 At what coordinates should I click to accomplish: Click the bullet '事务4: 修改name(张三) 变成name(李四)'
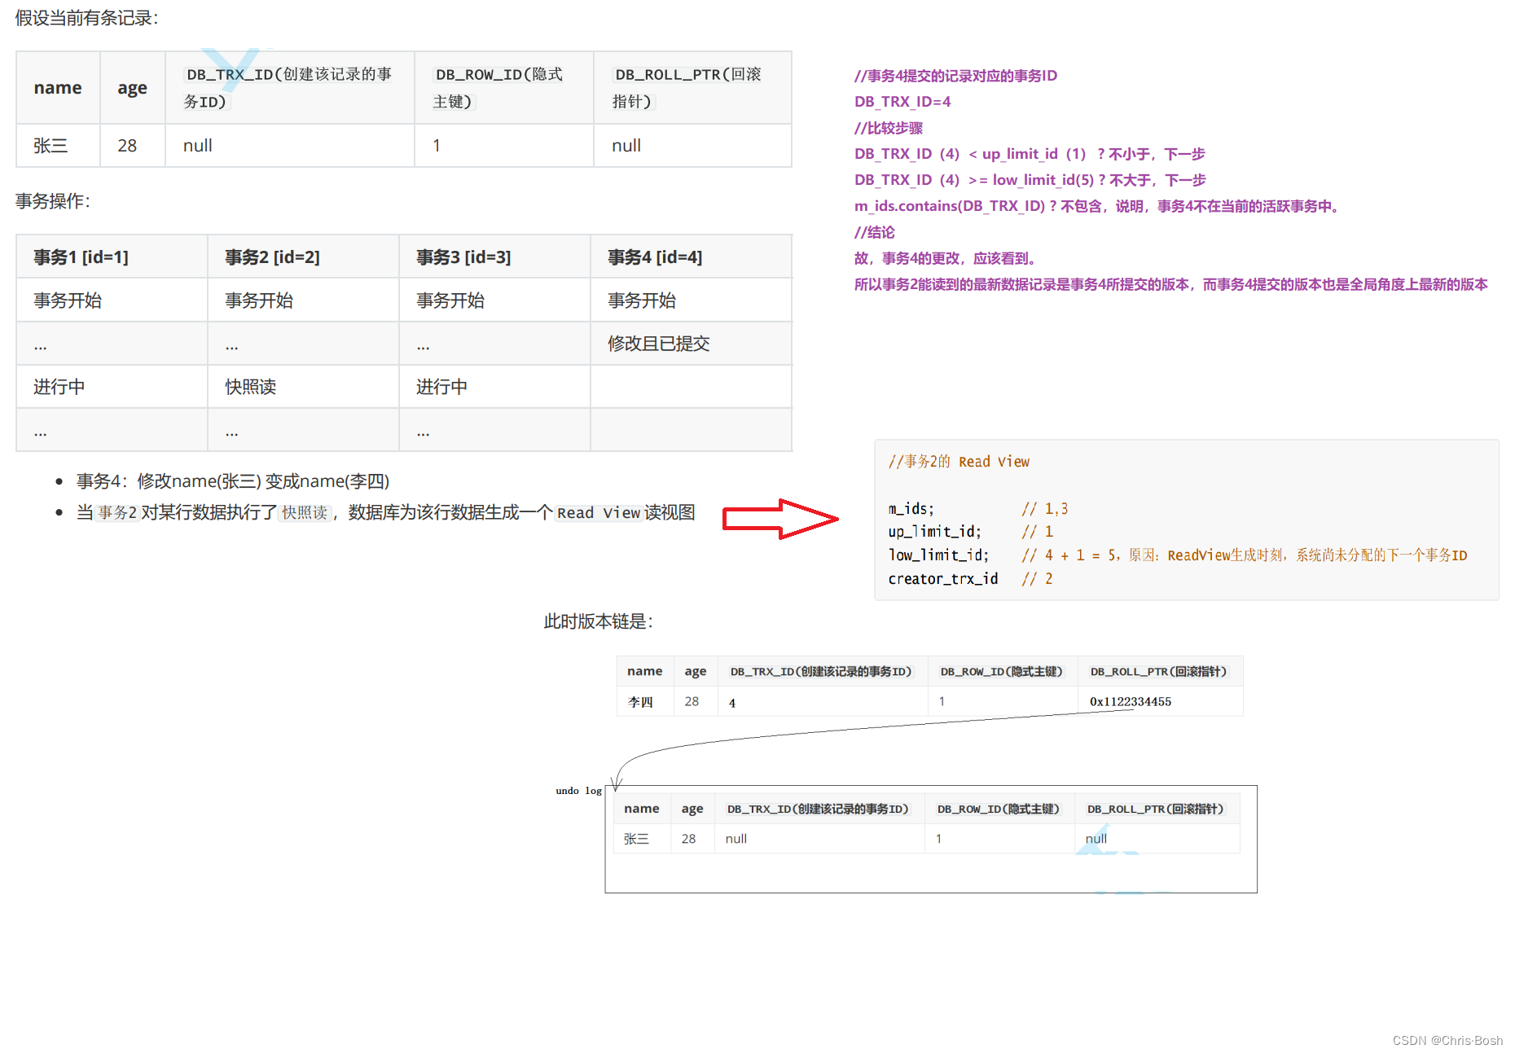tap(233, 481)
